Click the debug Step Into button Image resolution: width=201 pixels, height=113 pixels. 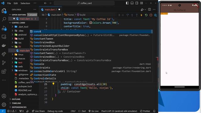(x=132, y=15)
